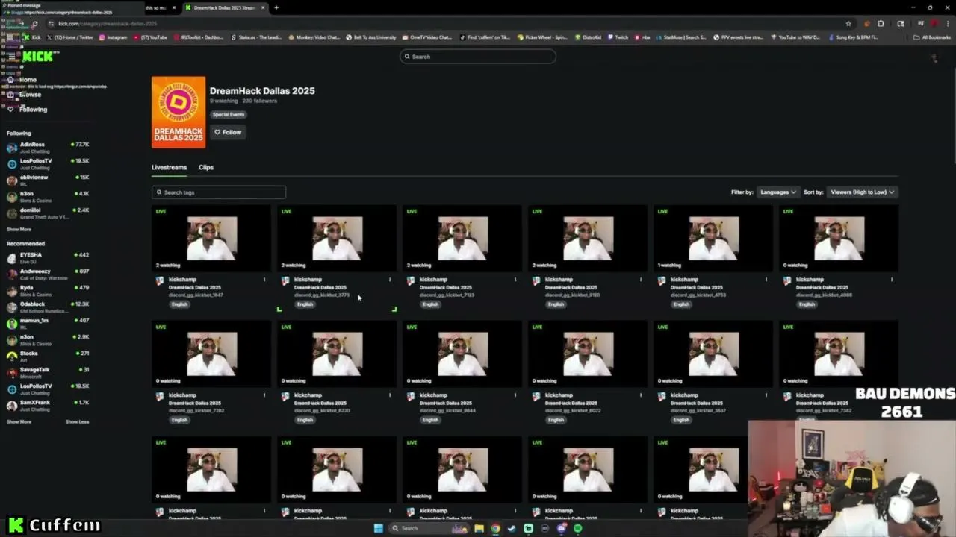Open the browser Extensions puzzle icon
956x537 pixels.
(x=881, y=23)
